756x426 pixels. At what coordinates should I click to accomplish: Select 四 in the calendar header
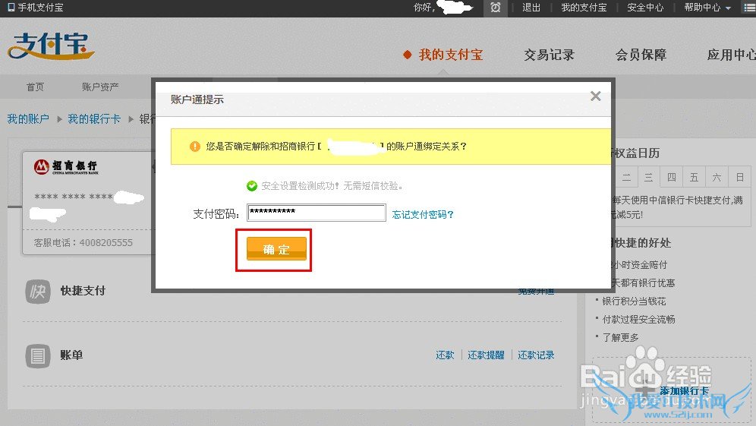pyautogui.click(x=672, y=177)
